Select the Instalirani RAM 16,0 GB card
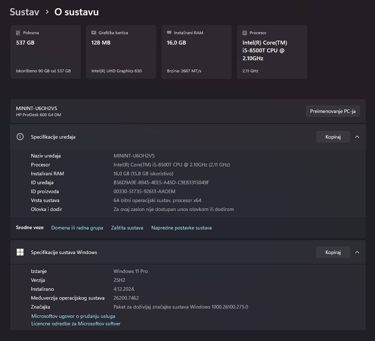 click(197, 52)
